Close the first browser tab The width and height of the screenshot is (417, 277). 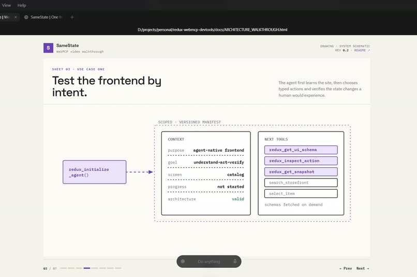point(16,17)
